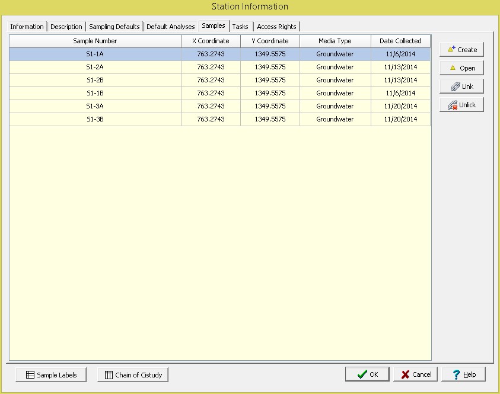Confirm with the green checkmark OK button
500x394 pixels.
[367, 374]
